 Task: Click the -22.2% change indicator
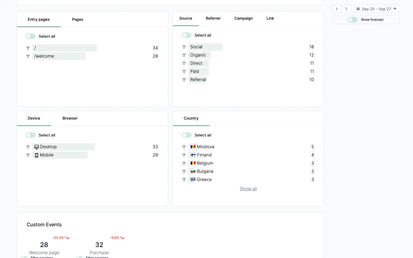pyautogui.click(x=61, y=238)
